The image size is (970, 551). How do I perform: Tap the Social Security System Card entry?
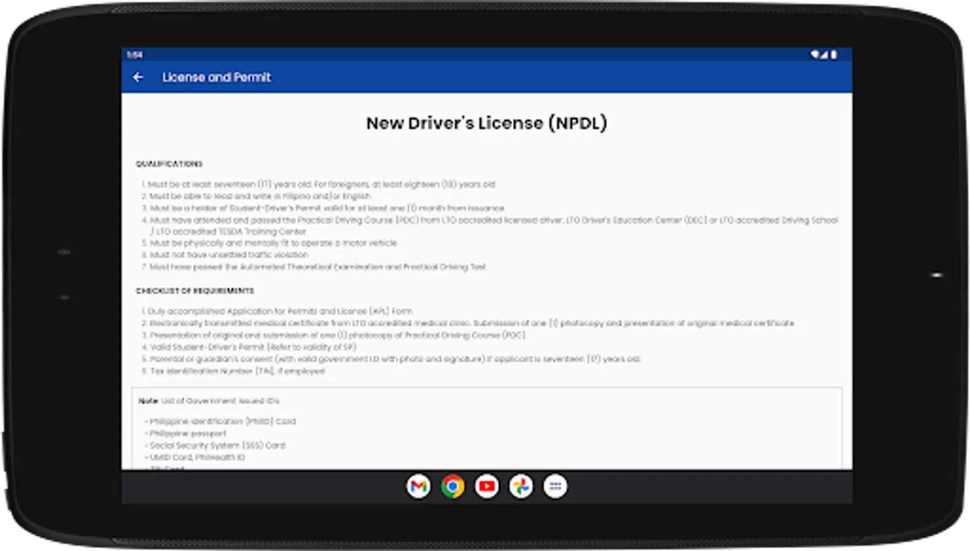tap(217, 446)
